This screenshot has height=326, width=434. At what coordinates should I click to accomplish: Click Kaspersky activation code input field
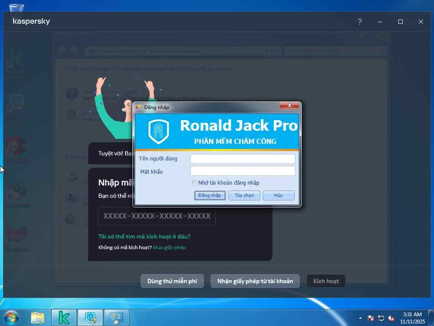click(x=157, y=216)
